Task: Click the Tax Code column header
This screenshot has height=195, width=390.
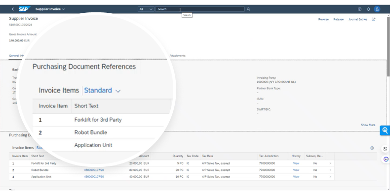Action: coord(193,156)
